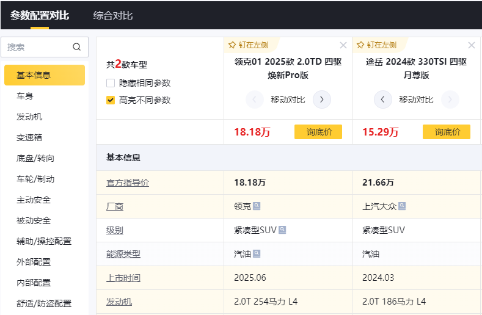
Task: Select 2024.03 launch date cell
Action: tap(416, 278)
